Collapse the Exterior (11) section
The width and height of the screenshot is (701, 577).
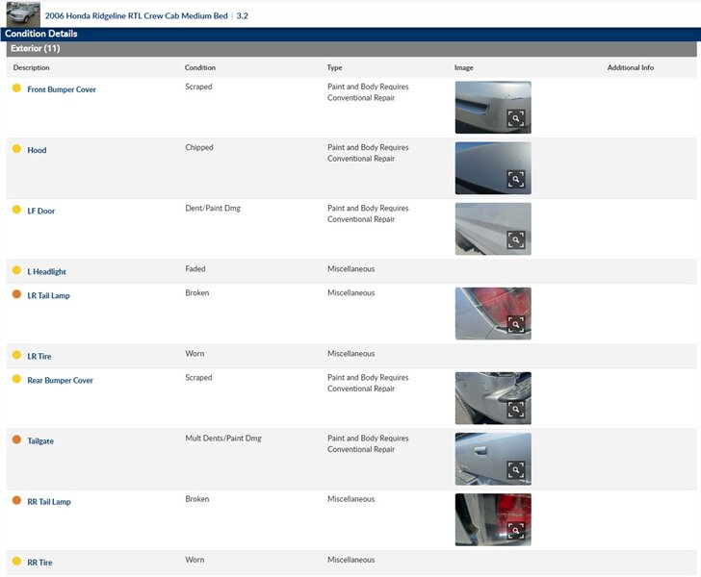[x=35, y=48]
